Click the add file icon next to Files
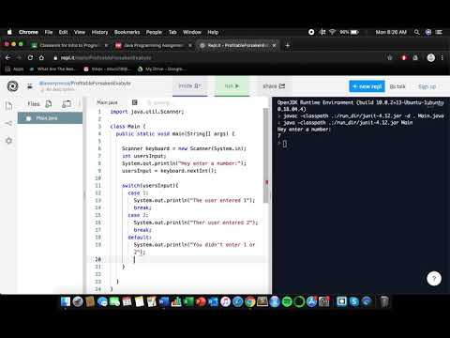This screenshot has height=338, width=450. pos(49,104)
